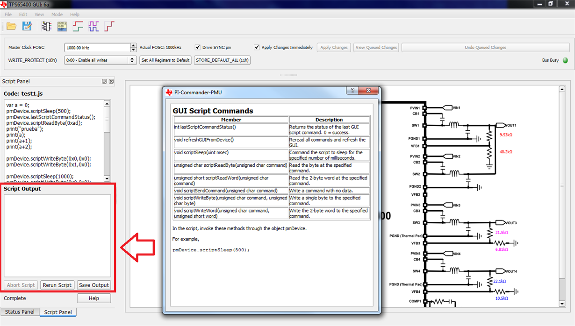
Task: Click the Master Clock FOSC value field
Action: pyautogui.click(x=97, y=48)
